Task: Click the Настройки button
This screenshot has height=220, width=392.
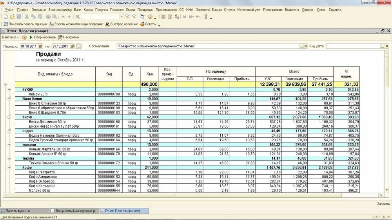Action: [x=69, y=37]
